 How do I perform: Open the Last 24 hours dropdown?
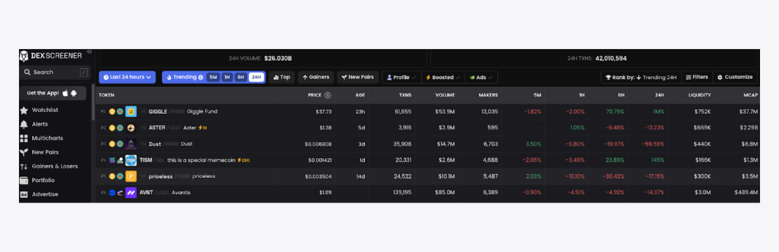point(127,77)
